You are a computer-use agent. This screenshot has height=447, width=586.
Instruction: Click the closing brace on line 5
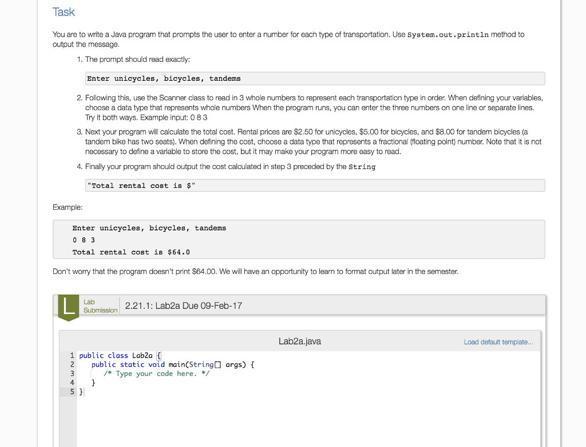pyautogui.click(x=81, y=391)
